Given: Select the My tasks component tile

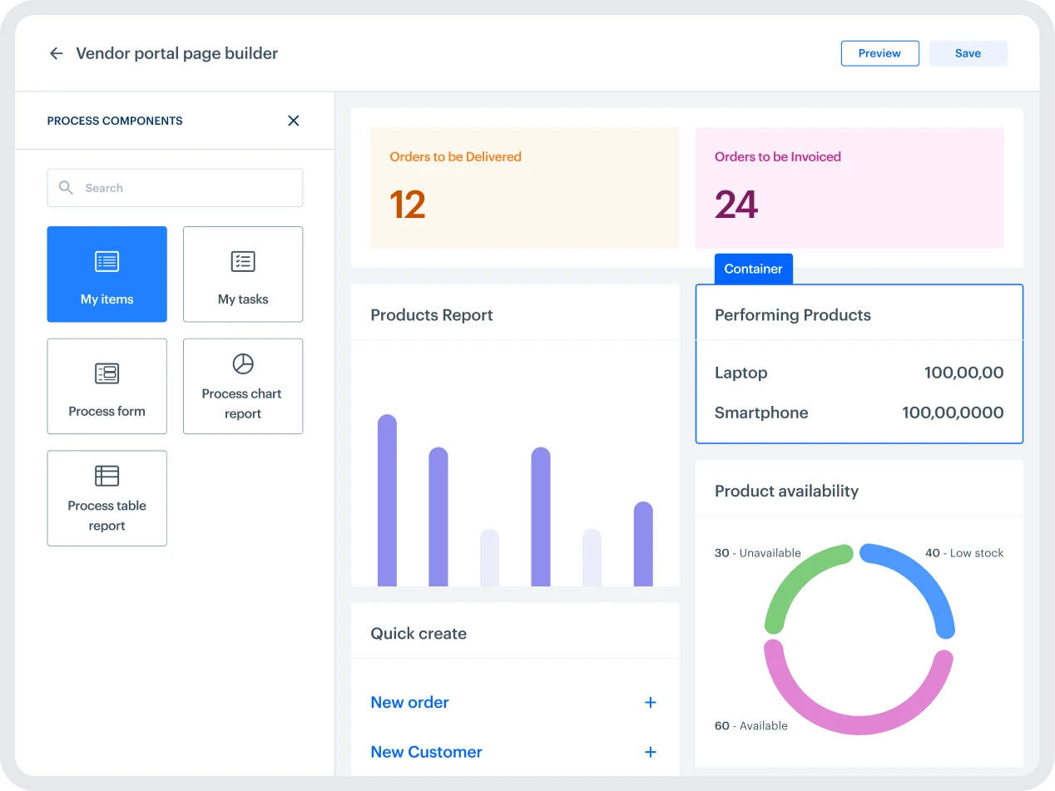Looking at the screenshot, I should click(243, 274).
